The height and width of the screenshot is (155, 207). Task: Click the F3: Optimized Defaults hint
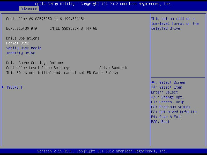coord(174,112)
